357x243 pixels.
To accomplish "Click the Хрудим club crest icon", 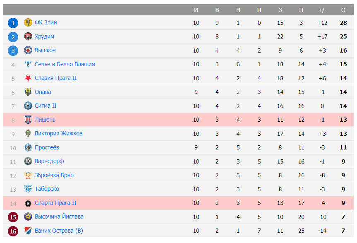I will 28,36.
